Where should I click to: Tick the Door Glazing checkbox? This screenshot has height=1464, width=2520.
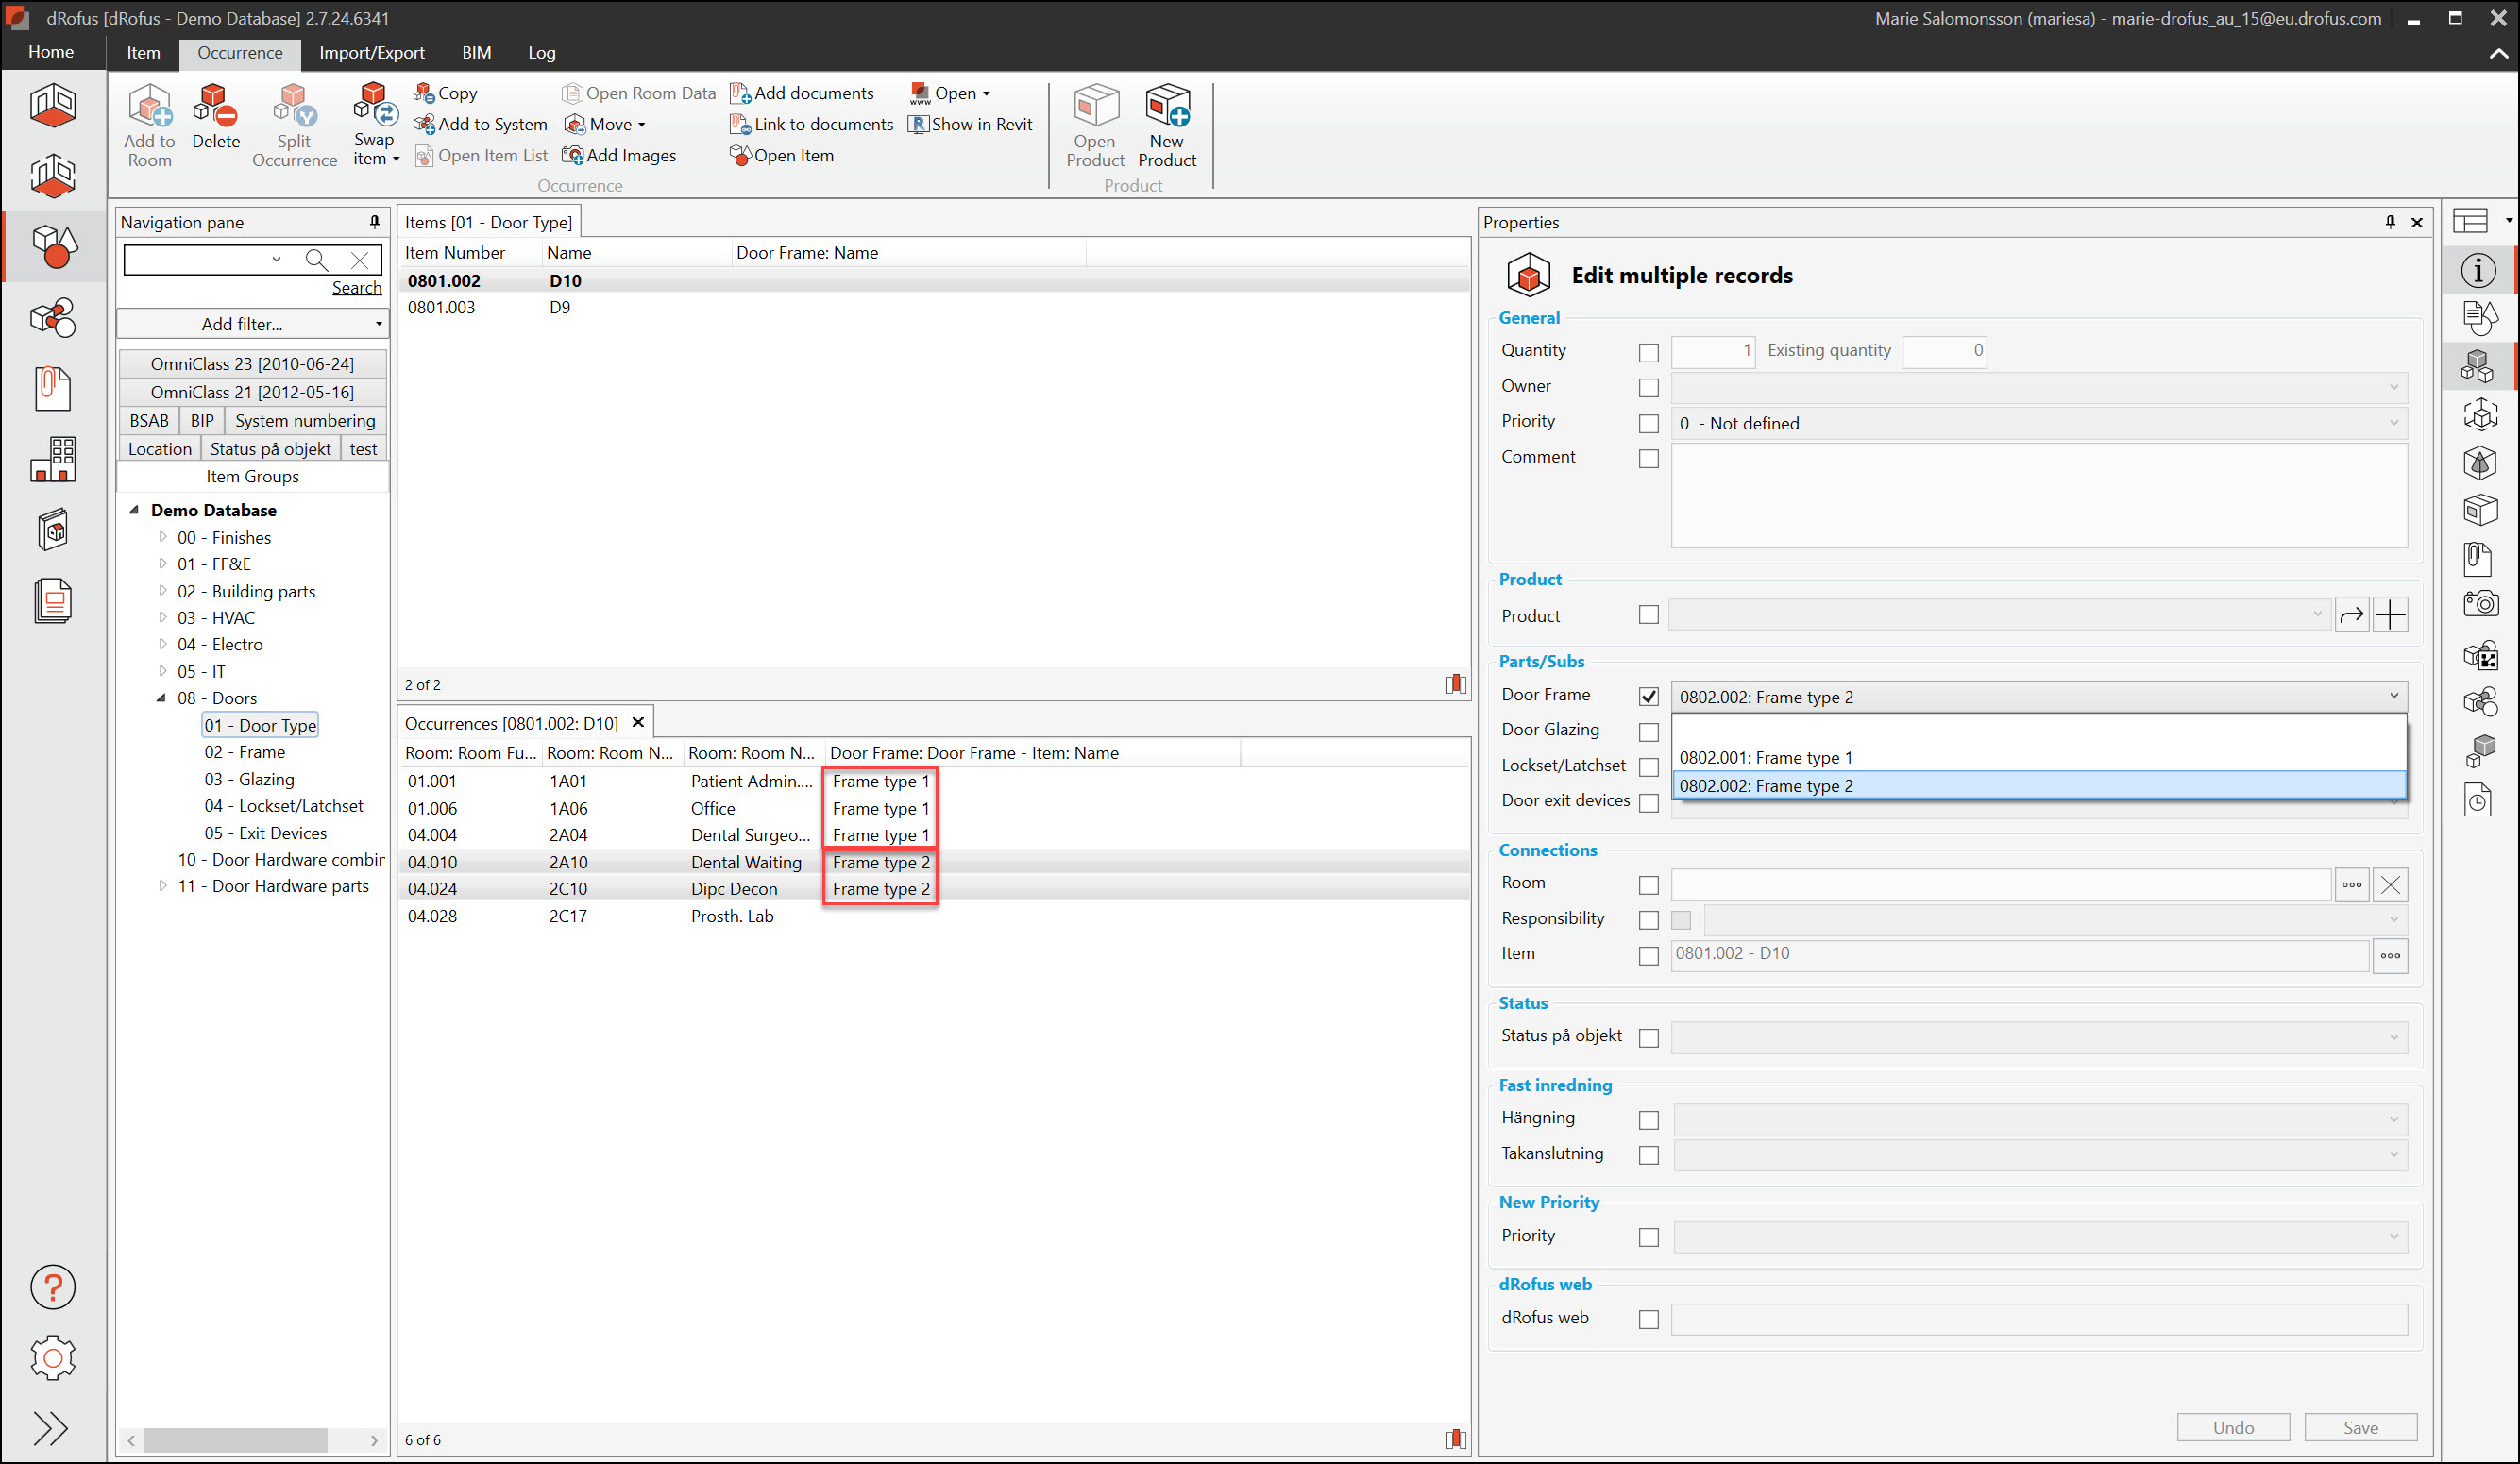1648,732
